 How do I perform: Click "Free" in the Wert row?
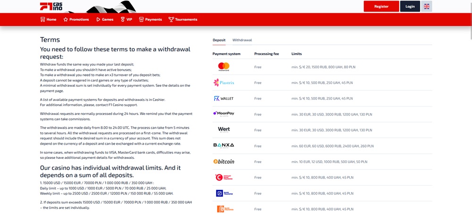[258, 130]
